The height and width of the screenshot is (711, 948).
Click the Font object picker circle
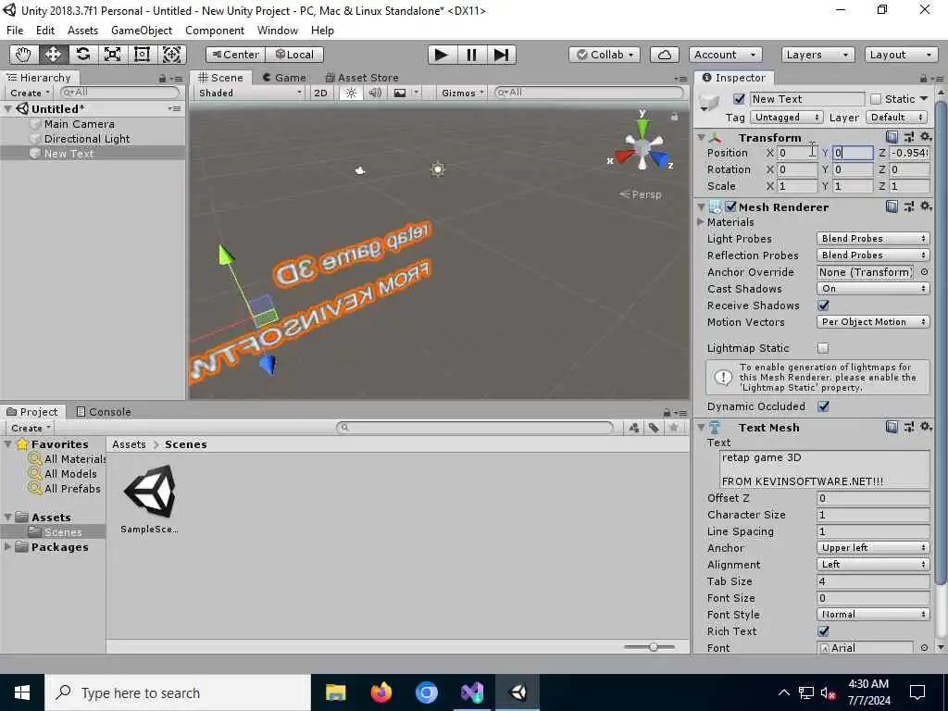click(x=924, y=647)
